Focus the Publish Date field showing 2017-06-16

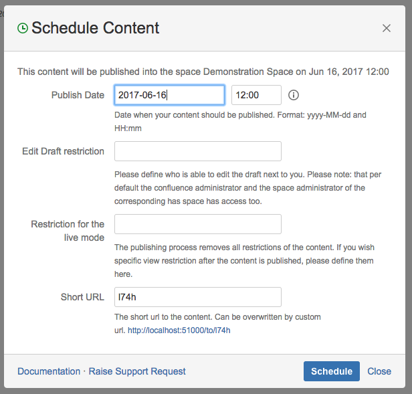coord(169,95)
